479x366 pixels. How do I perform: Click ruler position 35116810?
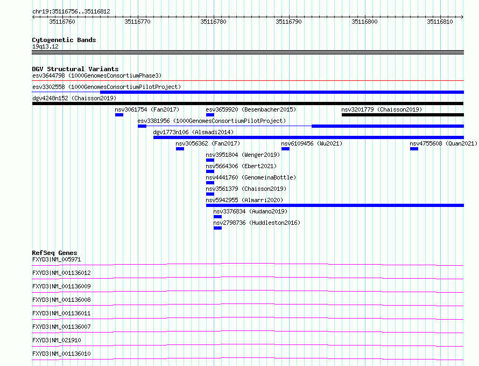[440, 22]
